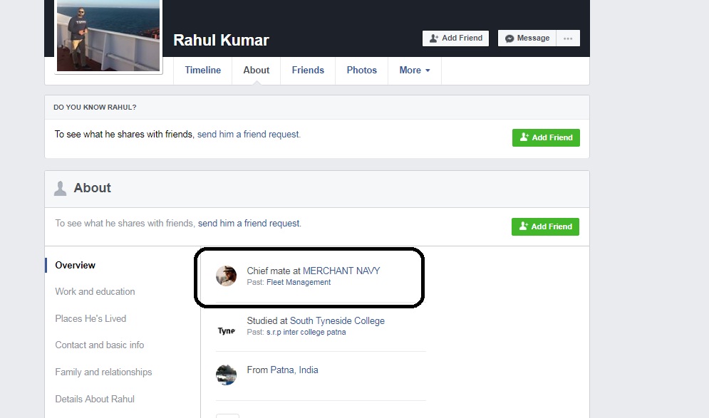Select Contact and basic info section
Screen dimensions: 709x418
(100, 345)
